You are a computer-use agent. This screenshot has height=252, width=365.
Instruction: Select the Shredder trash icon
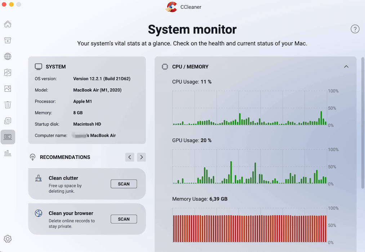[8, 105]
